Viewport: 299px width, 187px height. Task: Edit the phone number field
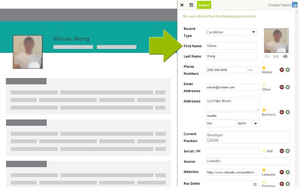tap(226, 70)
